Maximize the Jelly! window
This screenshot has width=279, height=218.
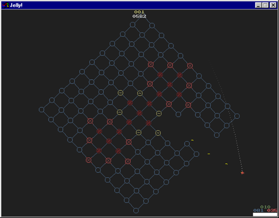[266, 5]
